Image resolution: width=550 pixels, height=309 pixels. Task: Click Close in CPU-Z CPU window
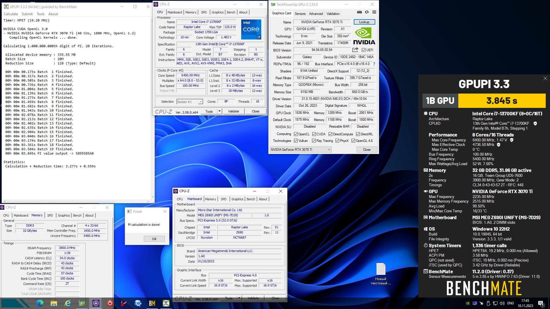coord(256,111)
